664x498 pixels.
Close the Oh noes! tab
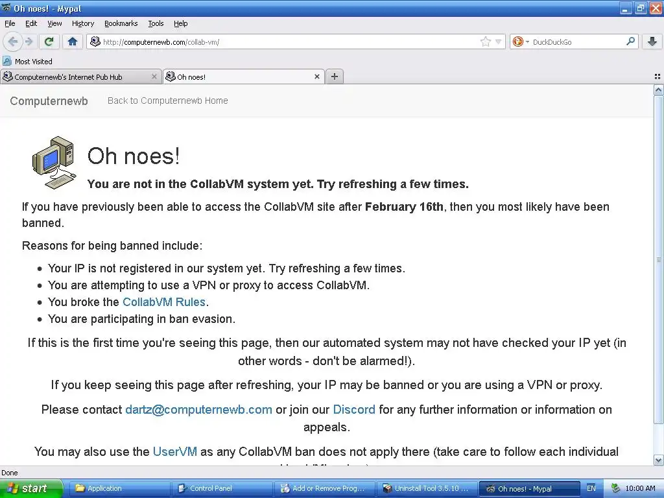(x=316, y=77)
